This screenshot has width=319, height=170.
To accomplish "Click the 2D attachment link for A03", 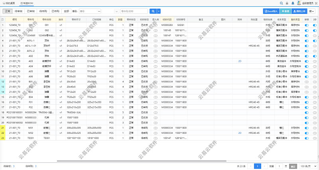I will pyautogui.click(x=240, y=61).
